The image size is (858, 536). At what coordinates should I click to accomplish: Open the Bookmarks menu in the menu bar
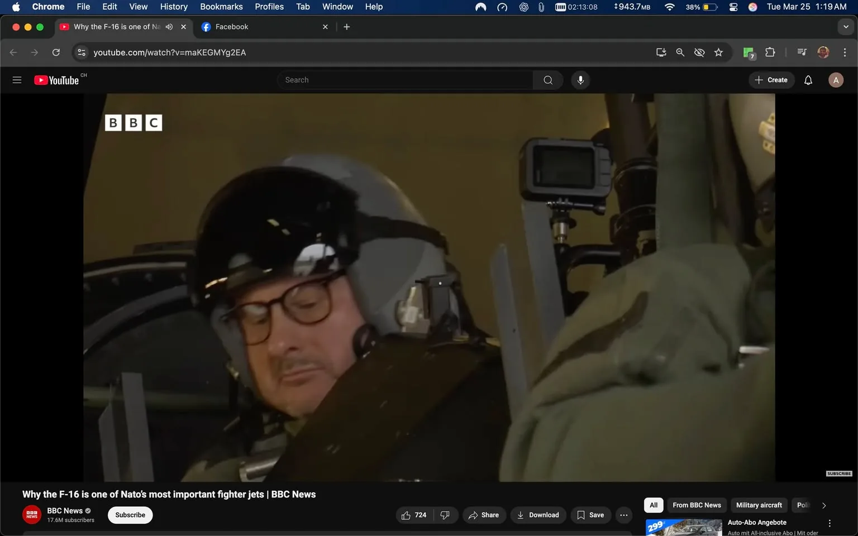221,6
